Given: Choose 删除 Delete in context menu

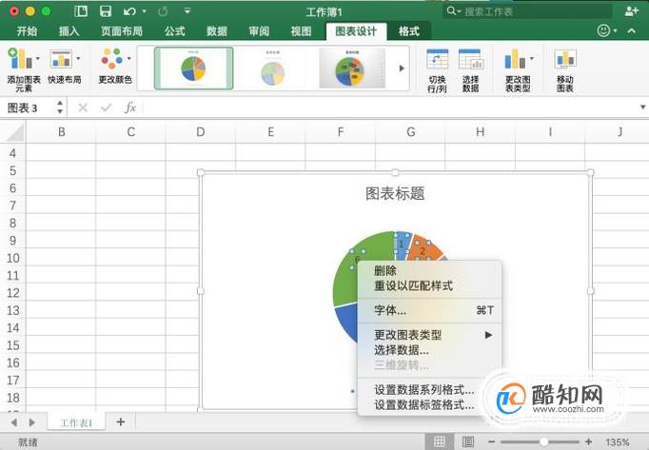Looking at the screenshot, I should tap(429, 270).
